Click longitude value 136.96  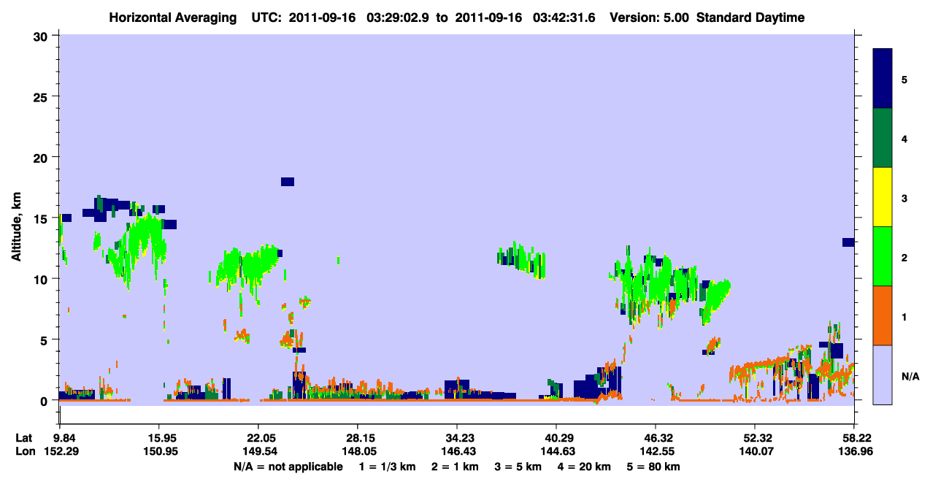(x=854, y=452)
